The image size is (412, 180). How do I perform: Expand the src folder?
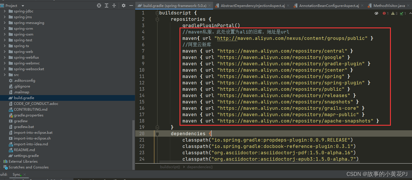[x=5, y=75]
